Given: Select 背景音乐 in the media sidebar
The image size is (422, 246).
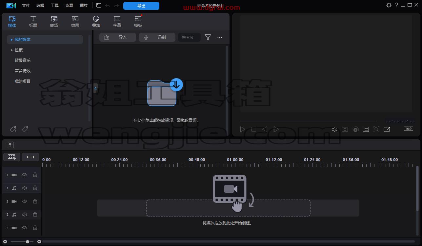Looking at the screenshot, I should 23,61.
